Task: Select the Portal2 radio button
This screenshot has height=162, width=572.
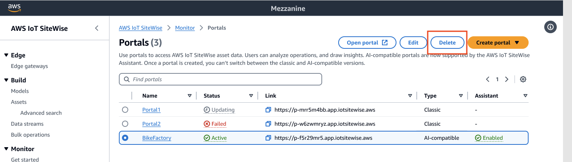Action: 125,124
